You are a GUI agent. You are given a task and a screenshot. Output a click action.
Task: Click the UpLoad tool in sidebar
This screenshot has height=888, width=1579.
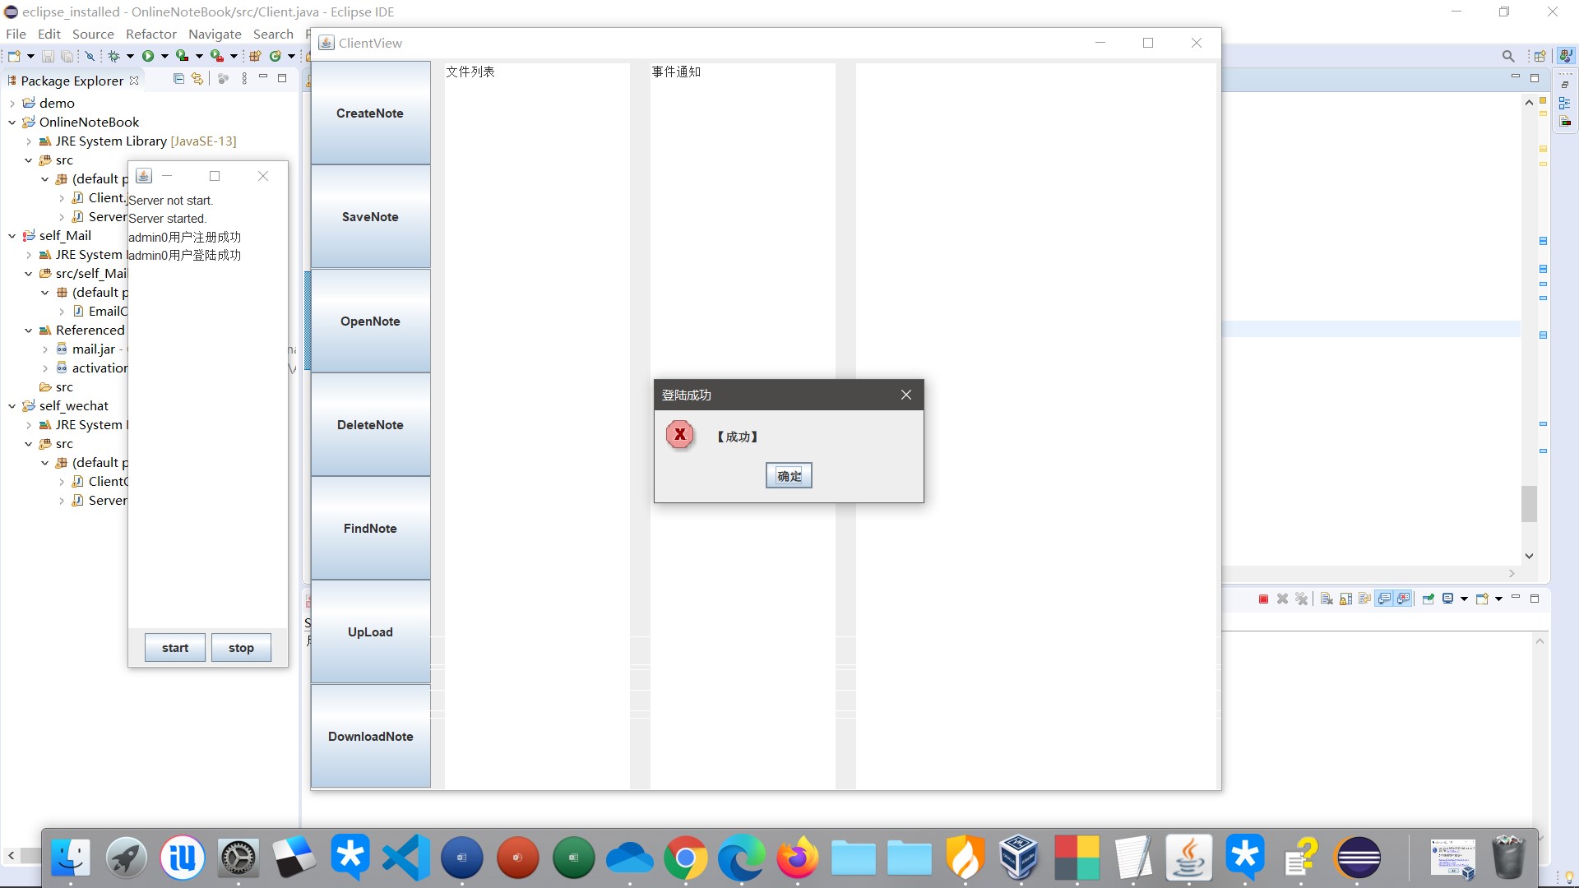370,631
